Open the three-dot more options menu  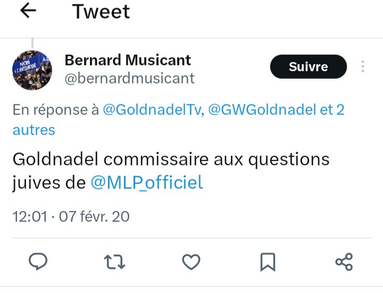[x=363, y=66]
